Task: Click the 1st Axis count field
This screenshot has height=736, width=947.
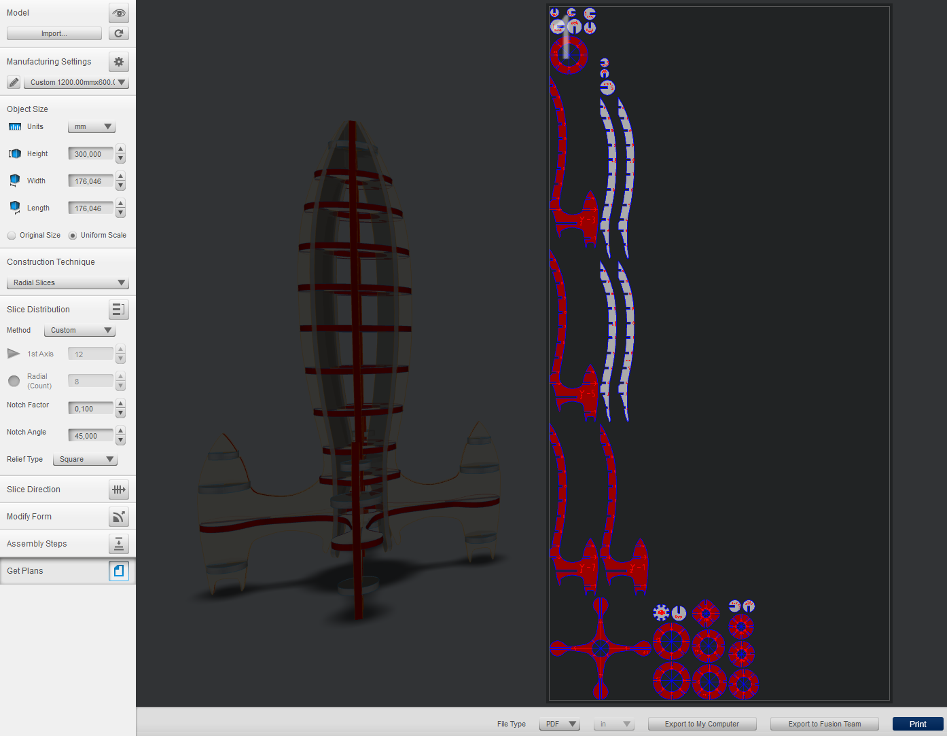Action: (91, 354)
